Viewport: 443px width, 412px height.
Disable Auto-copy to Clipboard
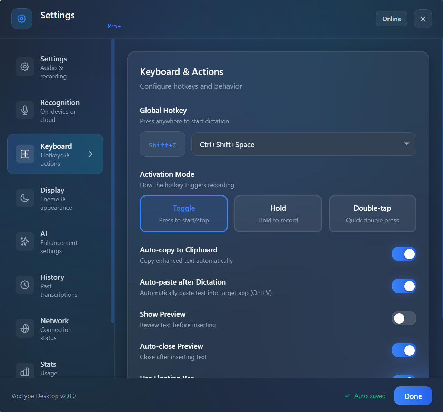[x=404, y=254]
